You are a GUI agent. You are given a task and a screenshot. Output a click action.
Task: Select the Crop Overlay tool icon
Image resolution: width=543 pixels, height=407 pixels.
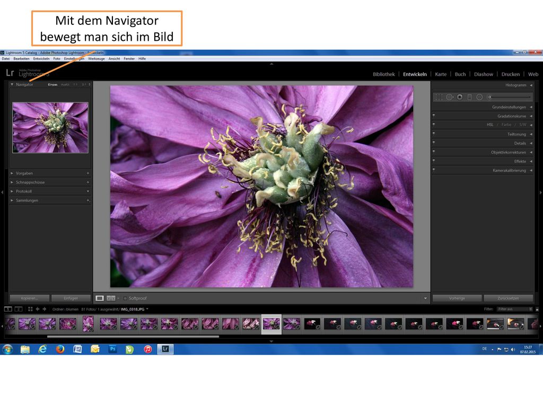pyautogui.click(x=439, y=98)
